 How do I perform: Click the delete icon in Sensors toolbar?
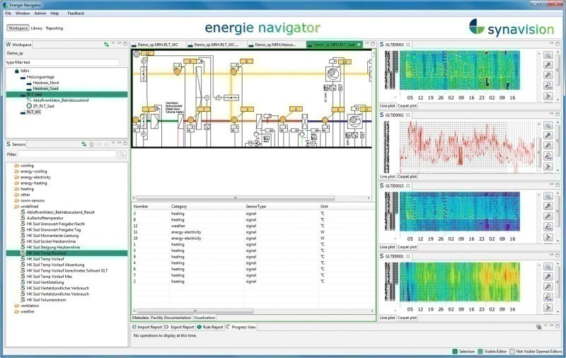pyautogui.click(x=92, y=144)
